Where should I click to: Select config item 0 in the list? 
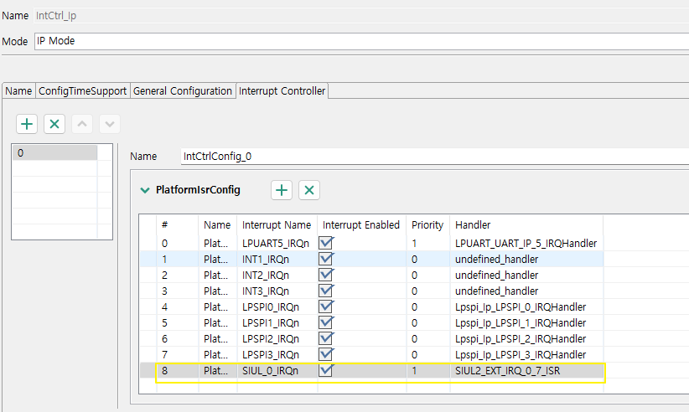pyautogui.click(x=54, y=153)
